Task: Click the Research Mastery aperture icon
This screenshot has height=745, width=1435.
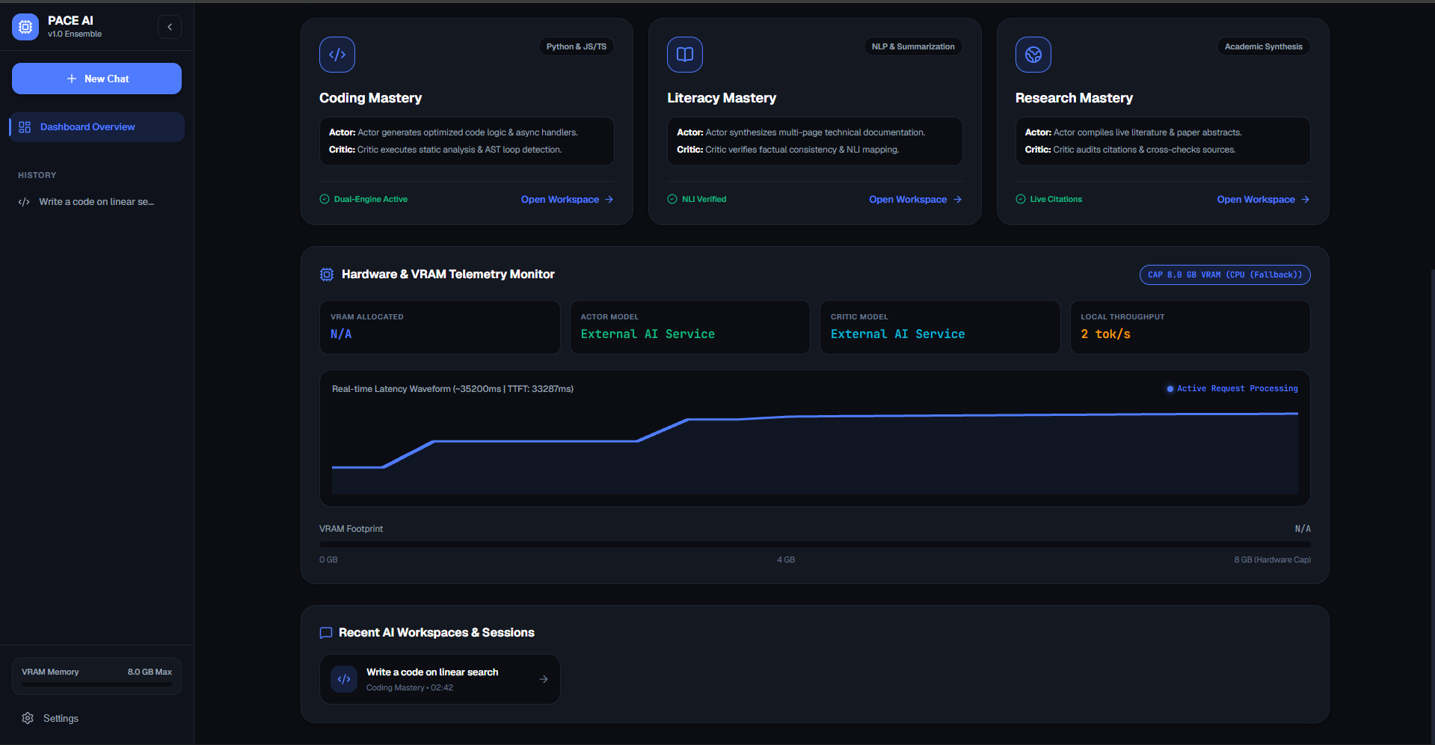Action: (1033, 55)
